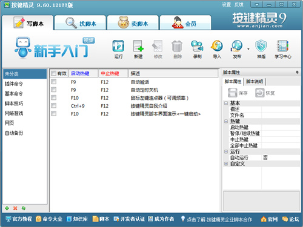The image size is (303, 227).
Task: Tick checkbox for 自动定时关机 script
Action: (54, 90)
